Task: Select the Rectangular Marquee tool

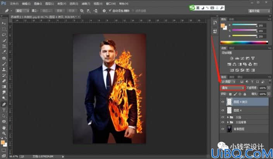Action: [x=4, y=29]
